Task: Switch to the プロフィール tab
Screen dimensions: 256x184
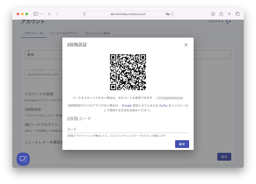Action: coord(34,33)
